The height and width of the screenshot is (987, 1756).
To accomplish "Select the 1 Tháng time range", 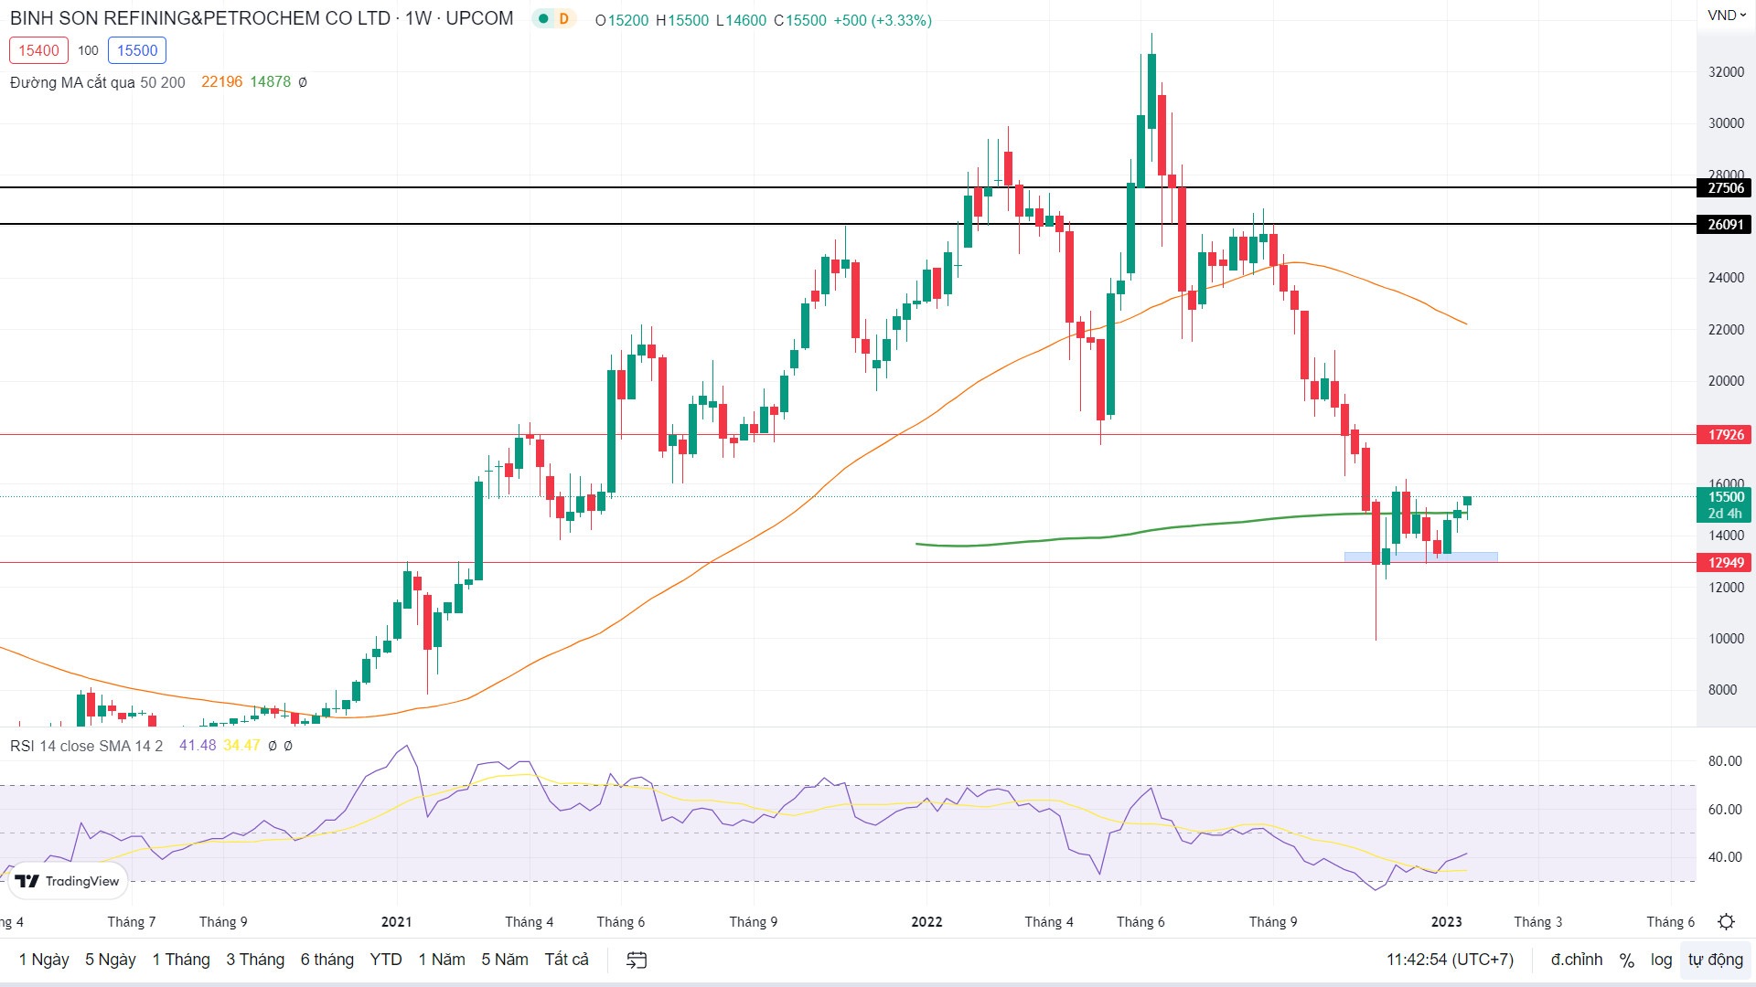I will (x=181, y=960).
